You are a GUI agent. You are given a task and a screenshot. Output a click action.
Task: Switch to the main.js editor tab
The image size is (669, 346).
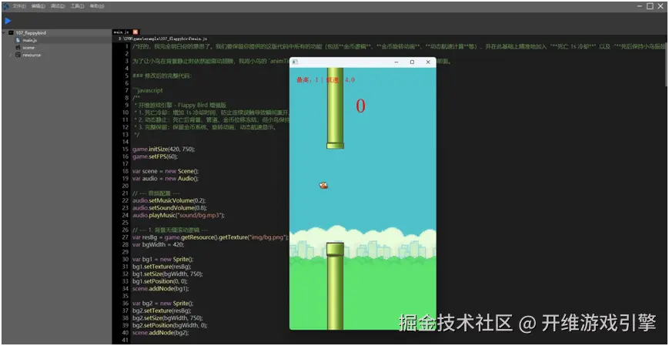[121, 32]
